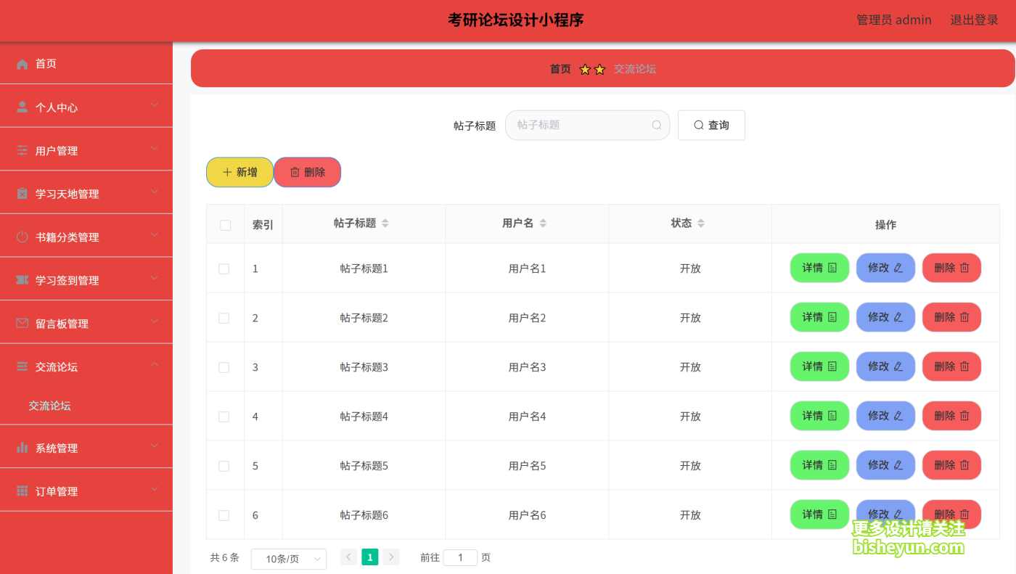Select the checkbox for row 帖子标题1

coord(224,268)
